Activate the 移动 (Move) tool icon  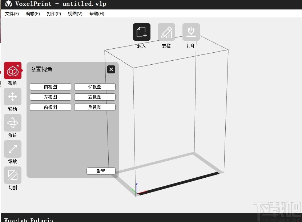(12, 97)
